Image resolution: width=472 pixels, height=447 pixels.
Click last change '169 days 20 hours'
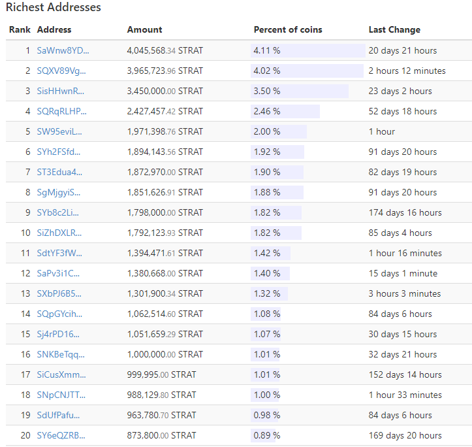(405, 435)
